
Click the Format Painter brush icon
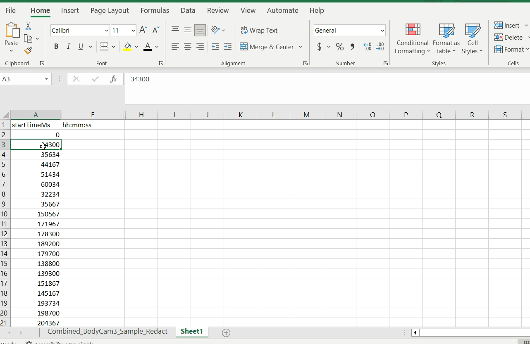[28, 51]
